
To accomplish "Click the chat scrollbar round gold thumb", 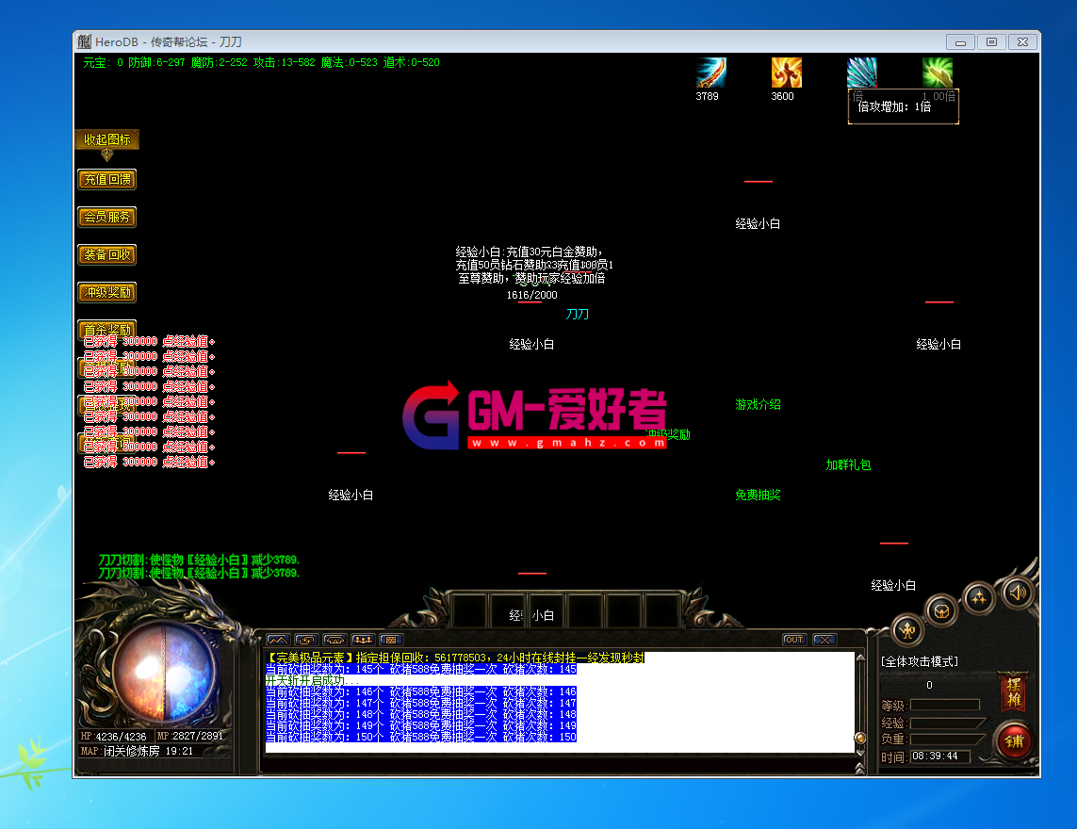I will coord(860,738).
